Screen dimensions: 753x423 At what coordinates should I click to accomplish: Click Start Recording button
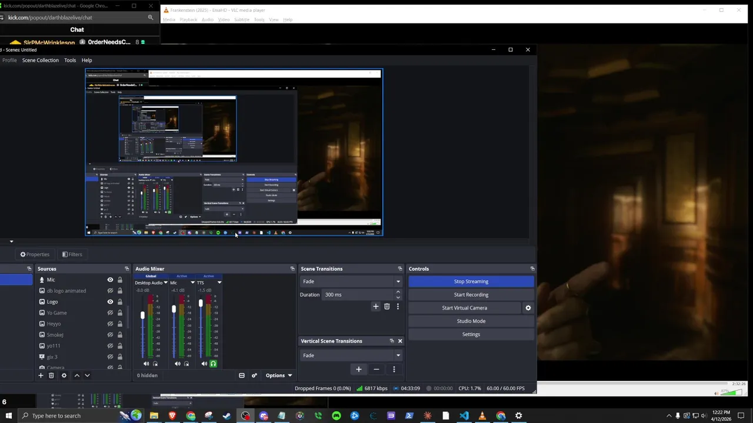click(x=471, y=294)
